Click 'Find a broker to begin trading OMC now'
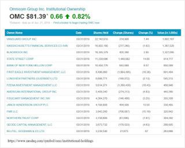The width and height of the screenshot is (185, 148). 76,23
